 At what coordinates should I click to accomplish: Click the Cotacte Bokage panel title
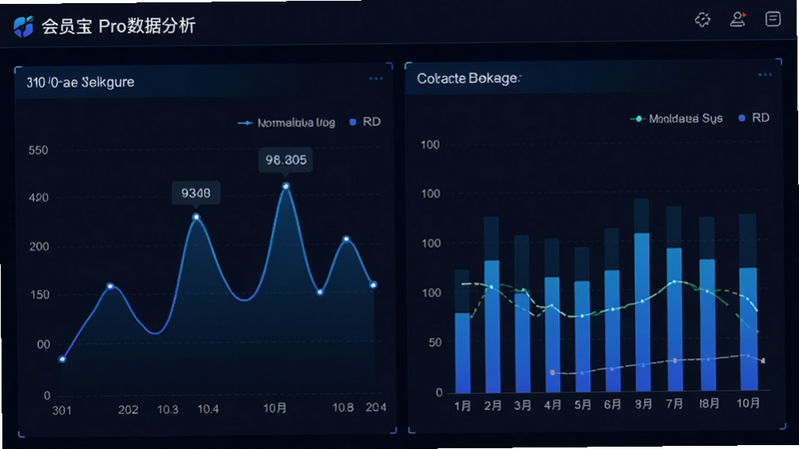(468, 79)
